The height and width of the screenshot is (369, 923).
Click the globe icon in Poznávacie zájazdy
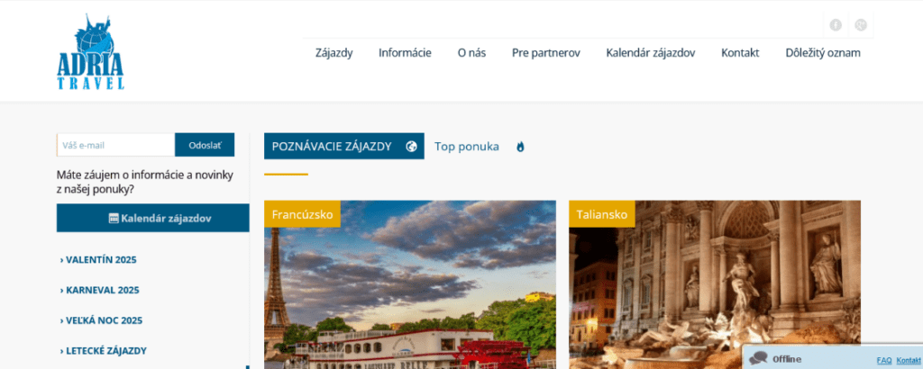tap(411, 147)
